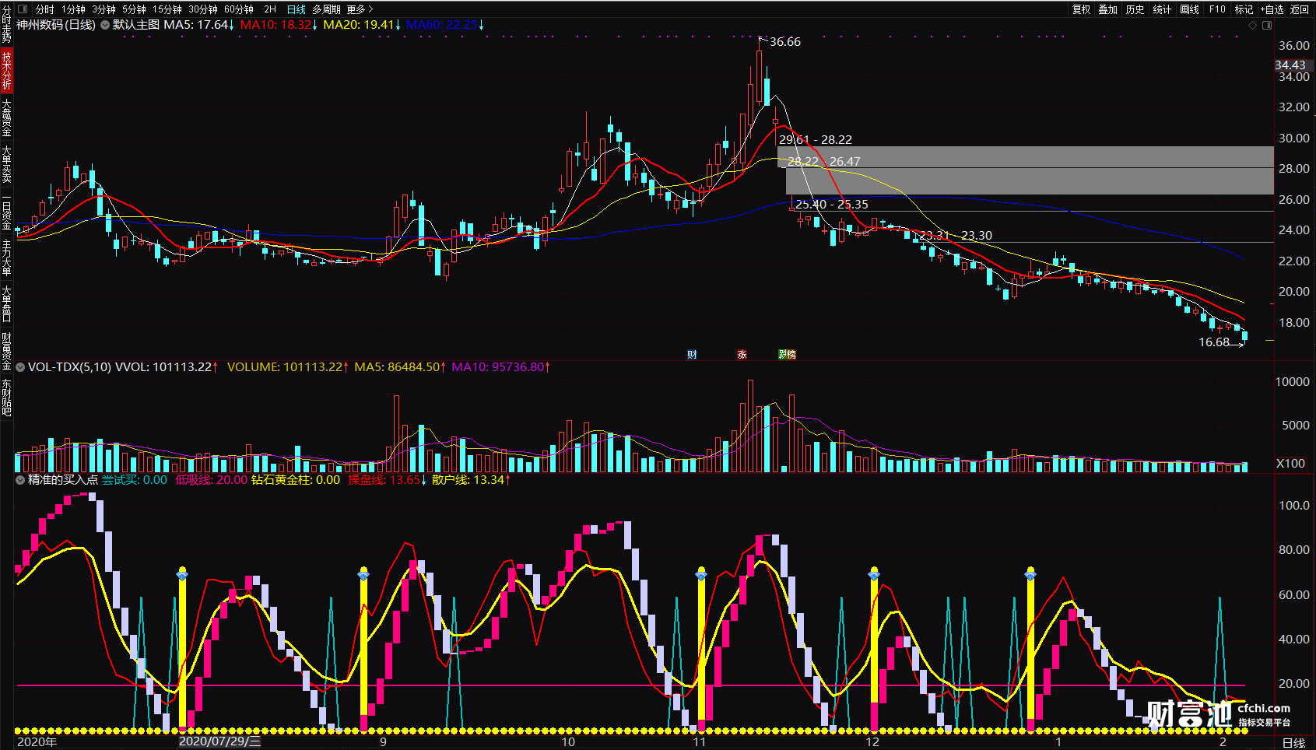Expand the 更多 periods menu
This screenshot has height=750, width=1316.
click(x=360, y=9)
